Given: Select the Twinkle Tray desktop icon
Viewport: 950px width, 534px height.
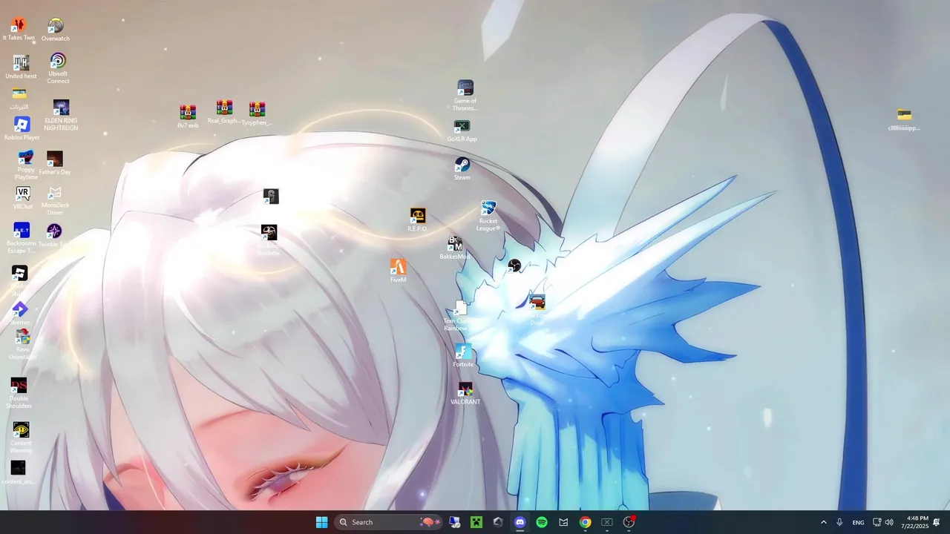Looking at the screenshot, I should 54,236.
